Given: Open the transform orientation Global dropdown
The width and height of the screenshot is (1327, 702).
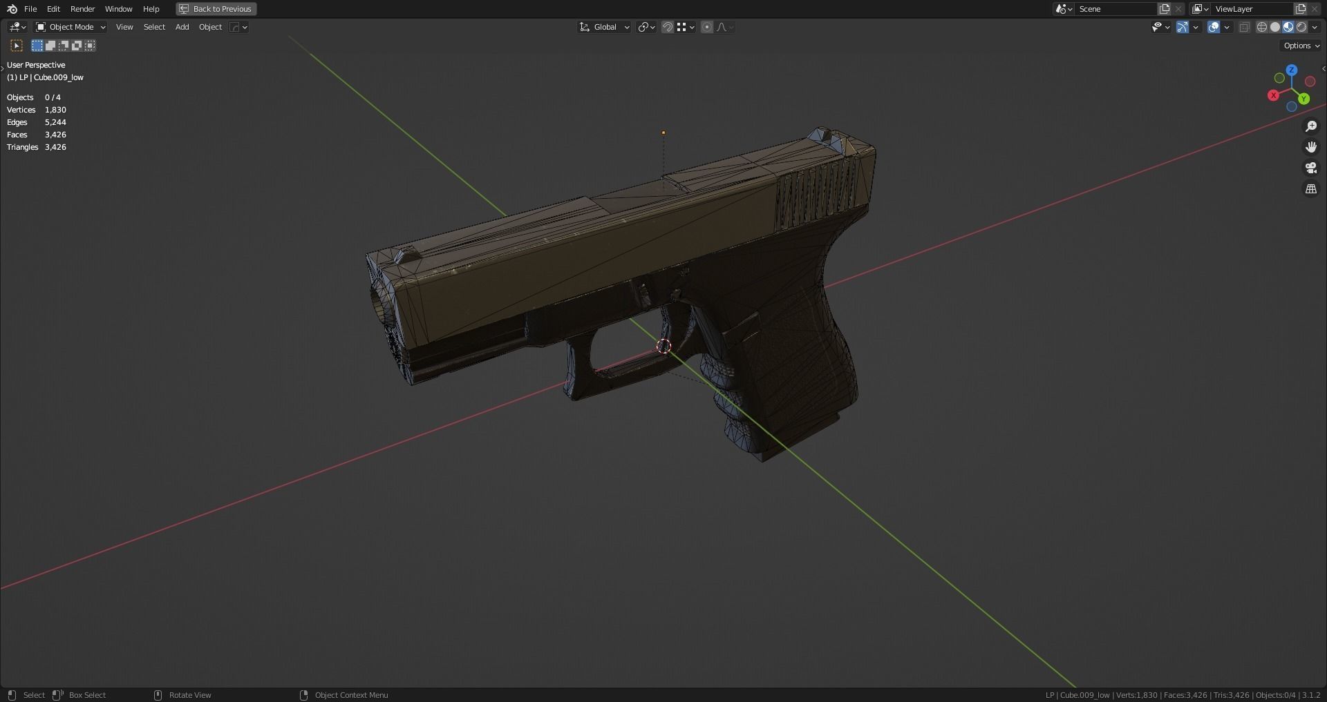Looking at the screenshot, I should tap(605, 27).
